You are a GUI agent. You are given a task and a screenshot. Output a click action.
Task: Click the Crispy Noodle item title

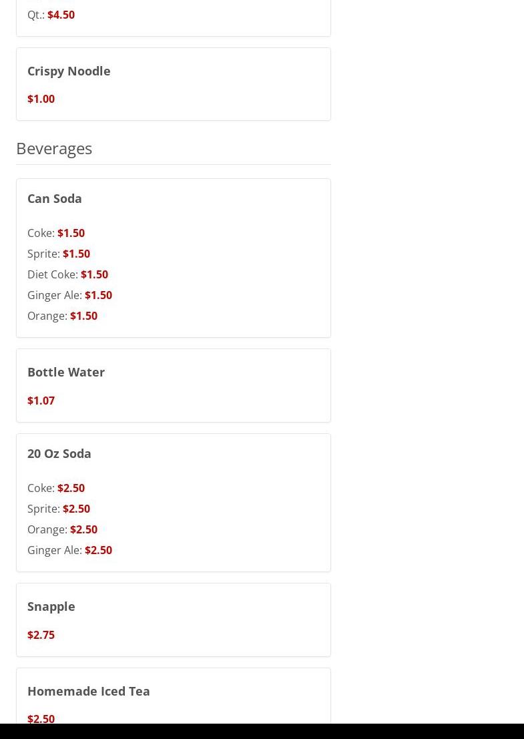point(69,71)
